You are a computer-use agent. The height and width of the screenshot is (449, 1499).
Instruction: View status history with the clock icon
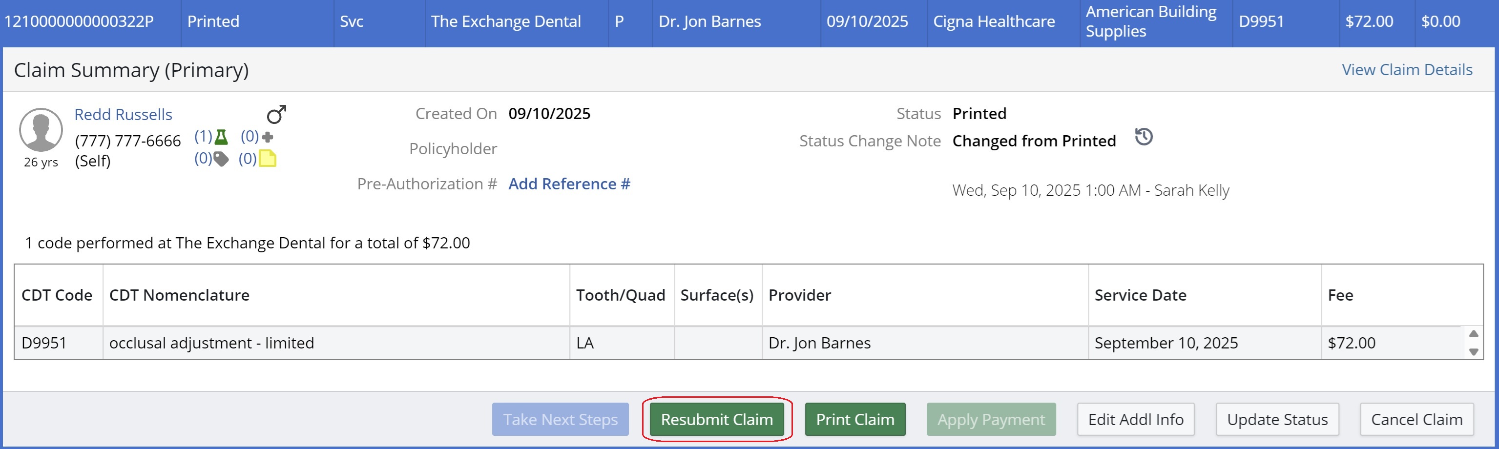pyautogui.click(x=1145, y=137)
